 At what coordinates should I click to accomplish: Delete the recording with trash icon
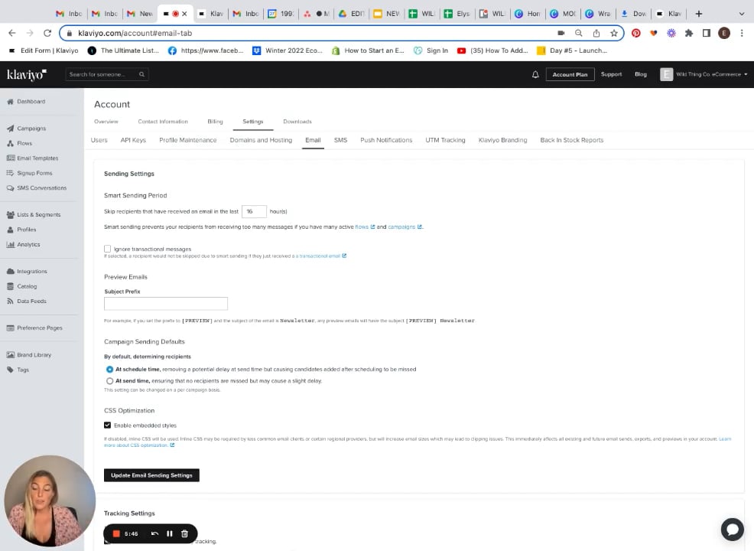coord(184,533)
